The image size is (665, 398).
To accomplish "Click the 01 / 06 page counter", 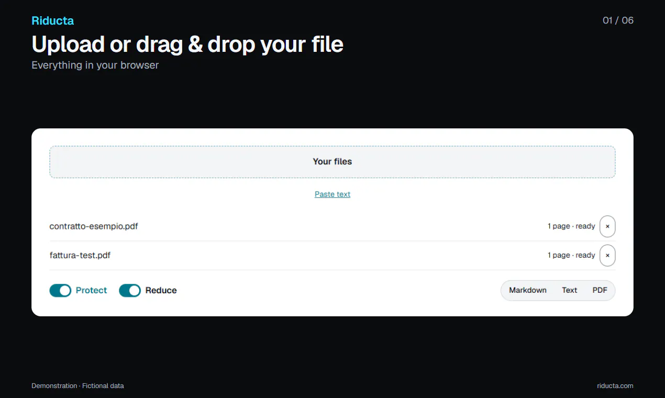I will pyautogui.click(x=618, y=20).
